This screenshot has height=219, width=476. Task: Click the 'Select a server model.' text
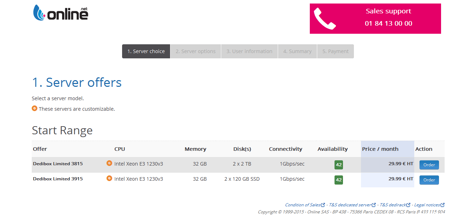(x=58, y=98)
